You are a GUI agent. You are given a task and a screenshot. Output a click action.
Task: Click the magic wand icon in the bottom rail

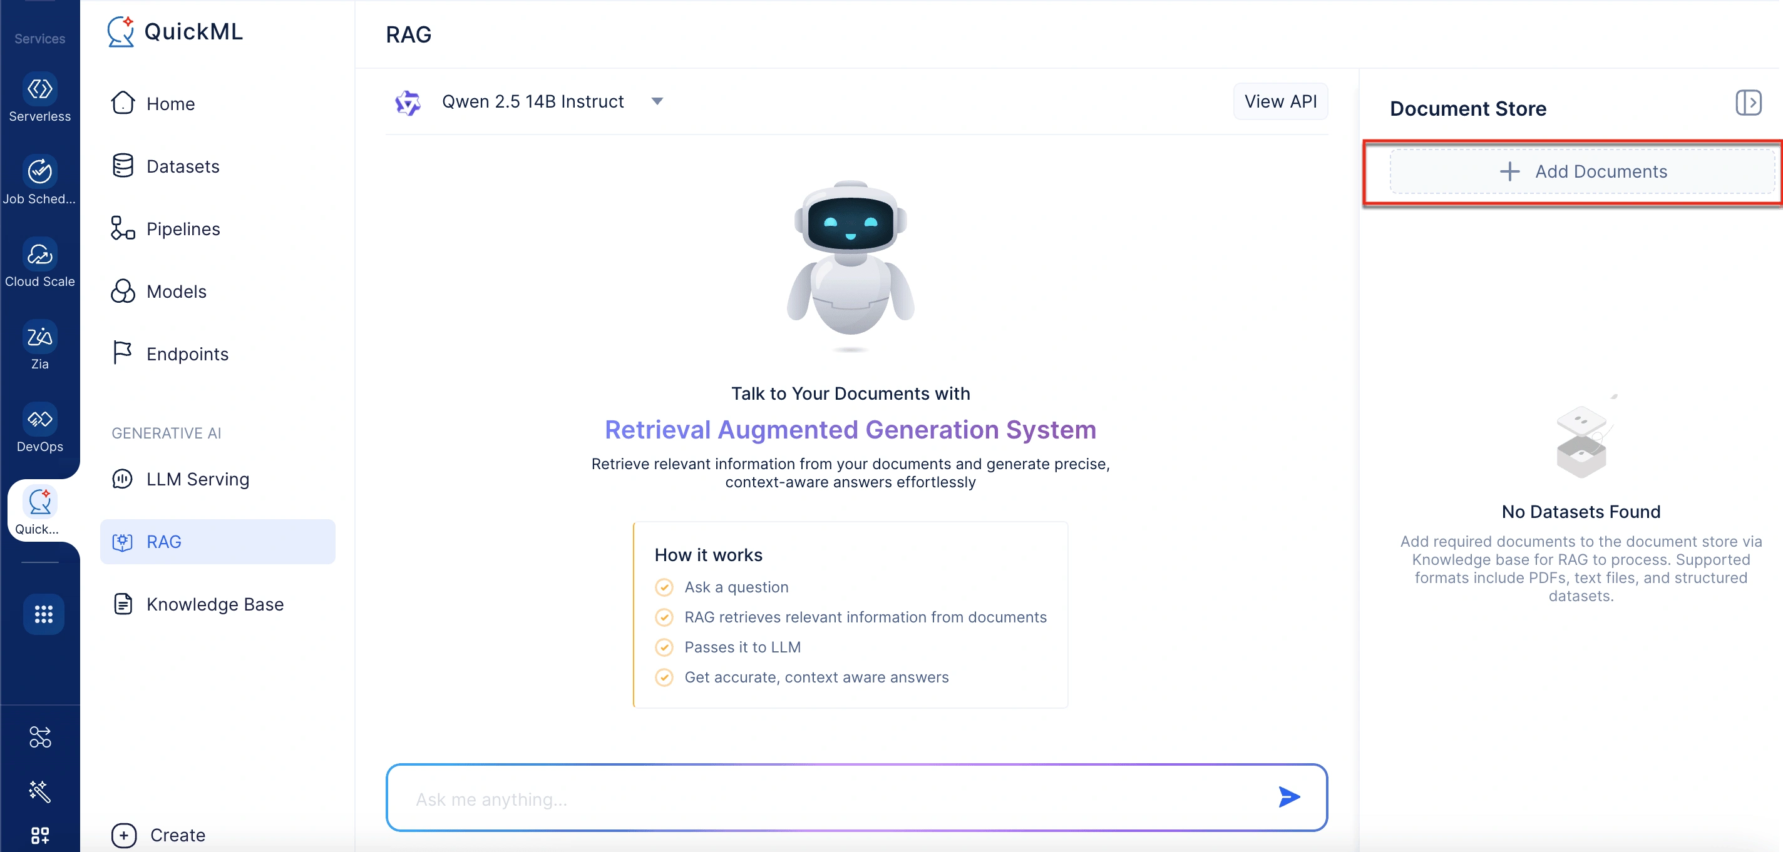pyautogui.click(x=39, y=792)
